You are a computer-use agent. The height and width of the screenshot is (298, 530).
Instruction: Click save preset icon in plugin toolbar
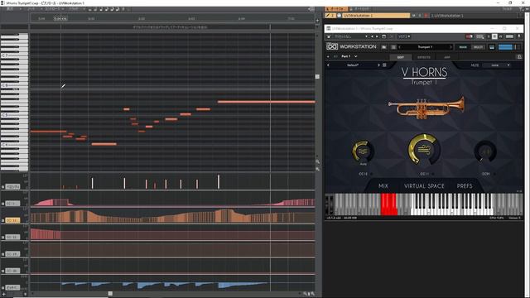[x=384, y=36]
